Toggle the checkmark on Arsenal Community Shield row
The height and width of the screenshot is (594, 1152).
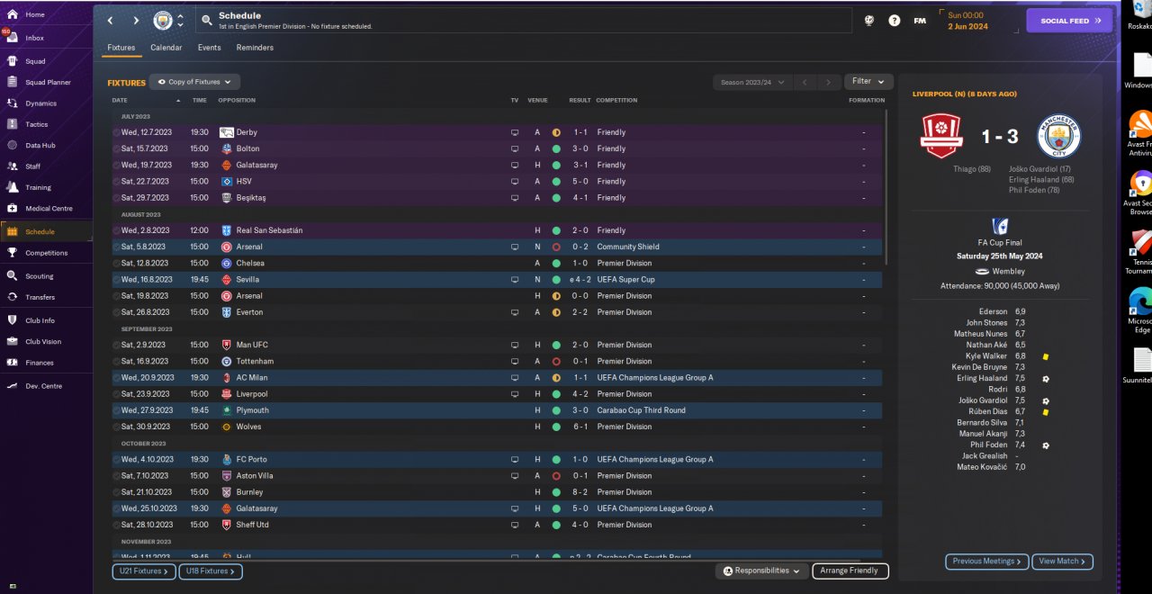(x=116, y=247)
